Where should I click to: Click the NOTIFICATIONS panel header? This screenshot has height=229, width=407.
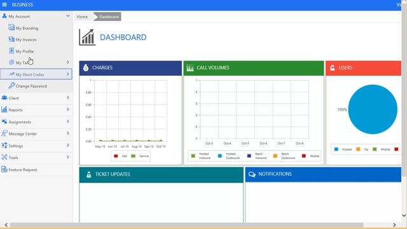pyautogui.click(x=323, y=174)
